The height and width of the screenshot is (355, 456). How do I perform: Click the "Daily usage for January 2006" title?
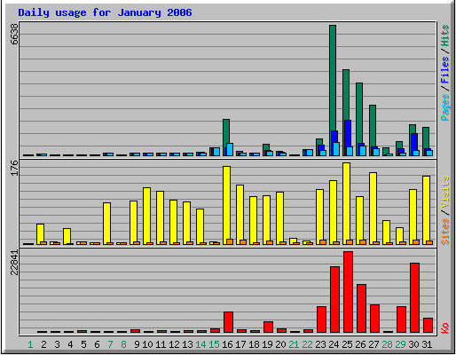click(x=105, y=12)
